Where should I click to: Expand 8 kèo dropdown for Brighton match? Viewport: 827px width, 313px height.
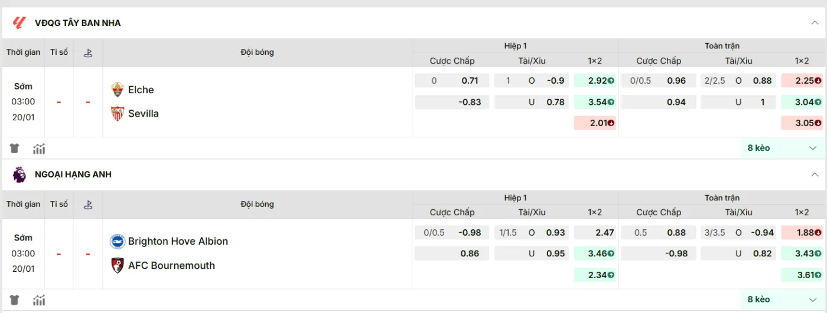(782, 299)
